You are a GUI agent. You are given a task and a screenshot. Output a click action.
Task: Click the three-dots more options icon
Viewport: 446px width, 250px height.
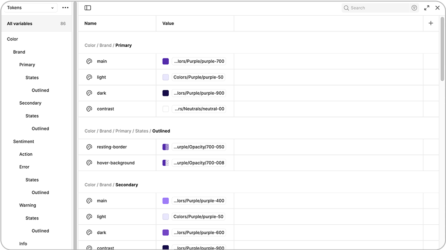click(65, 8)
